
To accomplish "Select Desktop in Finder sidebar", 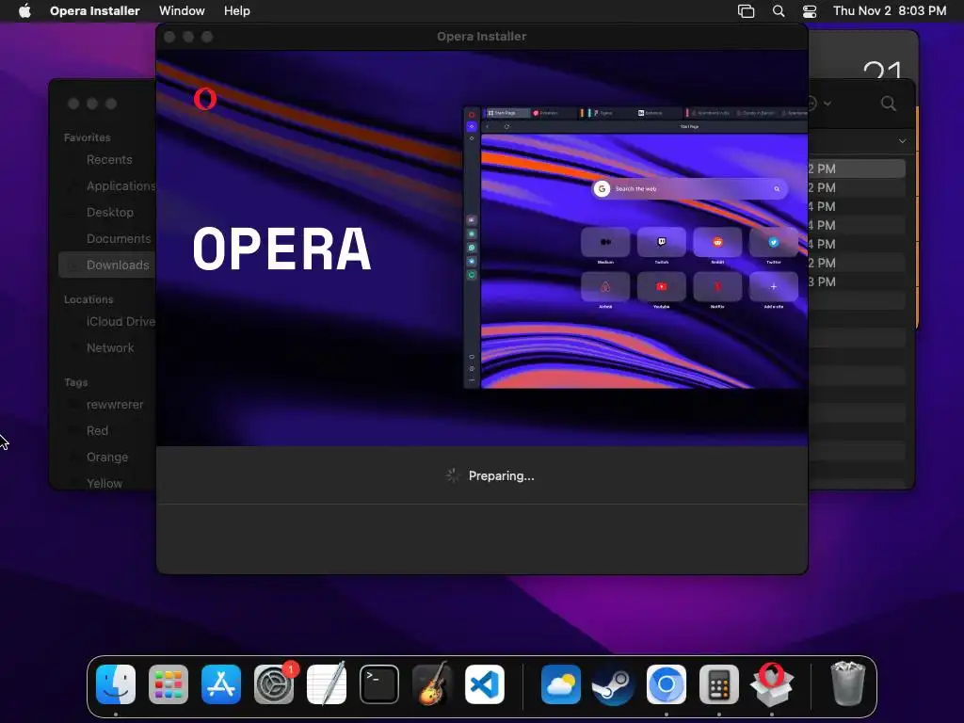I will (x=109, y=212).
